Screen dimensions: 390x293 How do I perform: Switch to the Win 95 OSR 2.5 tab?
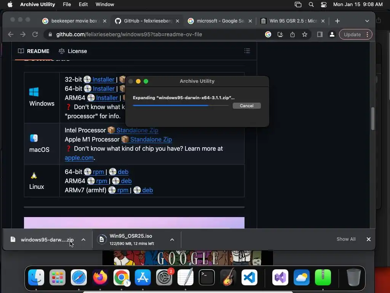[292, 21]
